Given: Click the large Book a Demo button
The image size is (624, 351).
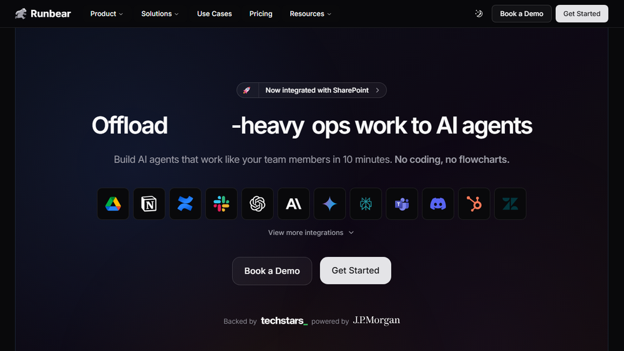Looking at the screenshot, I should pos(272,271).
